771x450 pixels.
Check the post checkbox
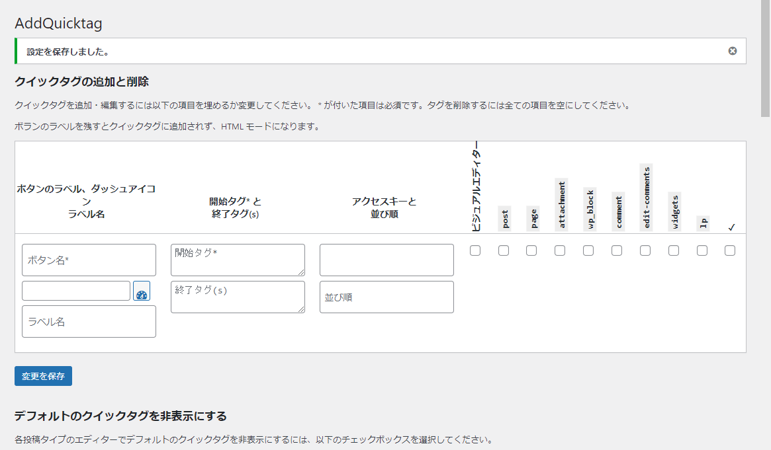503,250
